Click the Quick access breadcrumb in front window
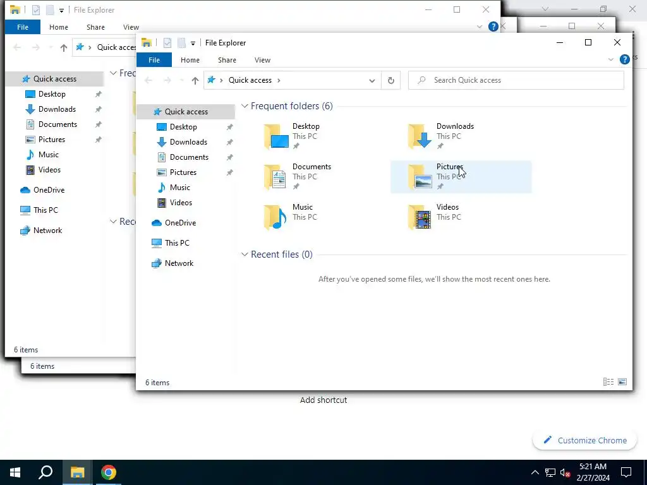This screenshot has height=485, width=647. coord(250,80)
